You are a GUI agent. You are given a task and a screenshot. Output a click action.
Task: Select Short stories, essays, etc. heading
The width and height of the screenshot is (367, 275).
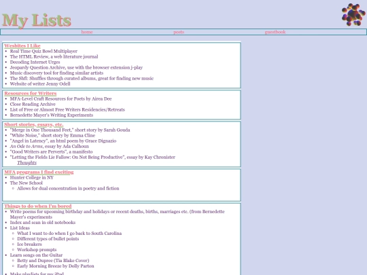(x=34, y=125)
